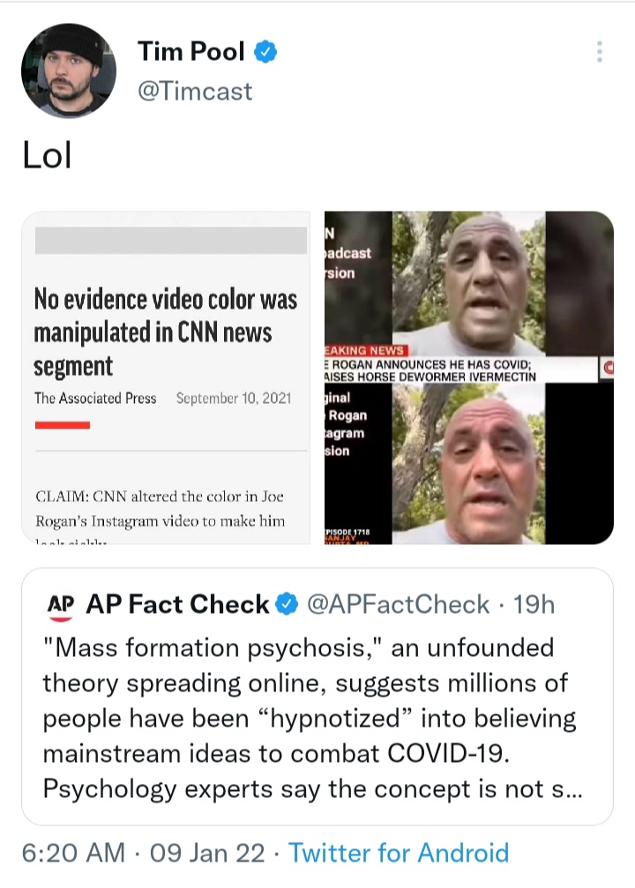The height and width of the screenshot is (888, 635).
Task: Tap Tim Pool's blue verified badge
Action: pyautogui.click(x=265, y=51)
